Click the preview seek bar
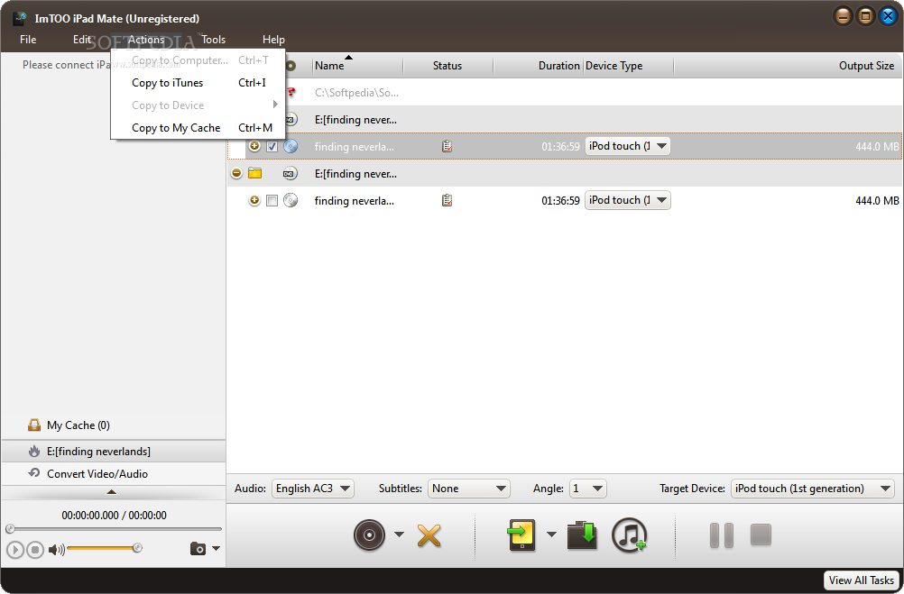Viewport: 904px width, 594px height. 114,528
